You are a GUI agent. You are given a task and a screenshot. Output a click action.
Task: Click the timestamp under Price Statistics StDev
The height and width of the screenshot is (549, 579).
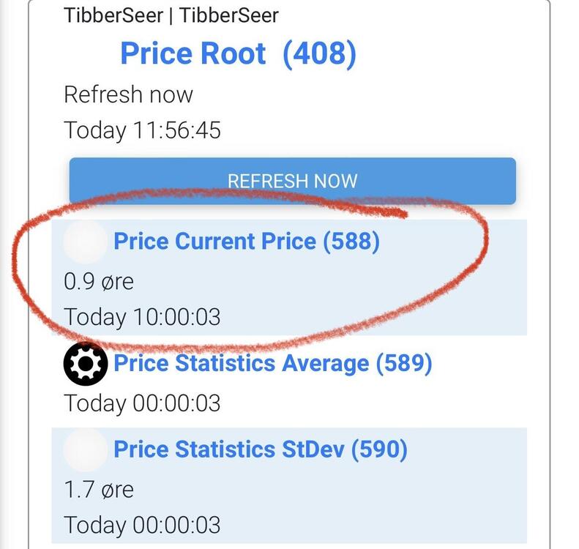point(142,525)
